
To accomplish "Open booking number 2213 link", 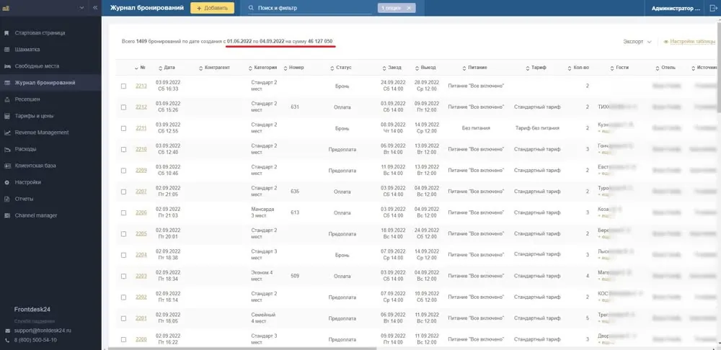I will pyautogui.click(x=141, y=86).
